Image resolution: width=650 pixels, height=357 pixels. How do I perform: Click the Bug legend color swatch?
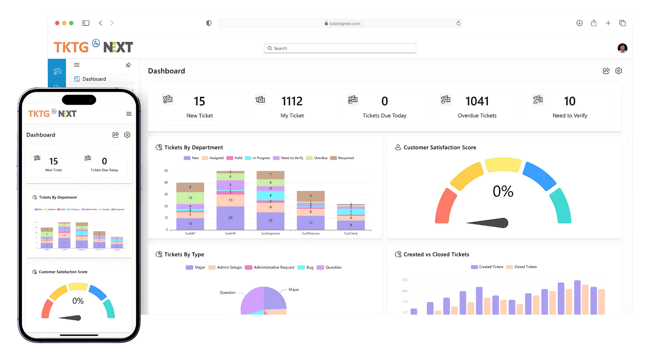point(301,267)
